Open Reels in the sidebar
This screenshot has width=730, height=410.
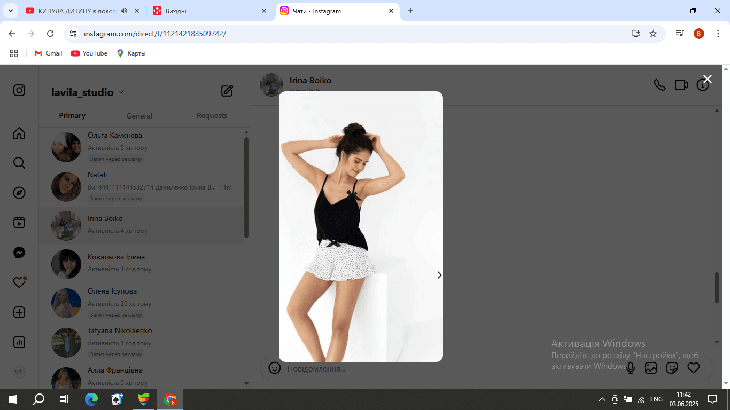[19, 223]
